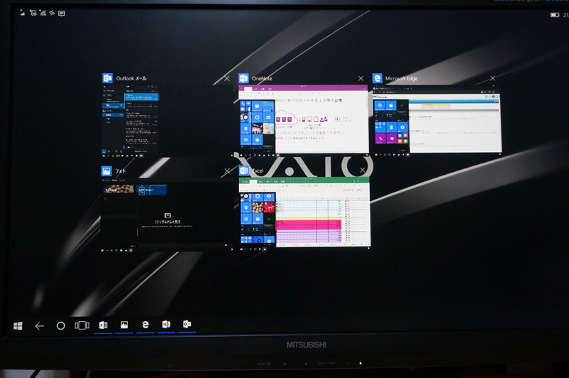
Task: Select the フォト window thumbnail
Action: tap(167, 214)
